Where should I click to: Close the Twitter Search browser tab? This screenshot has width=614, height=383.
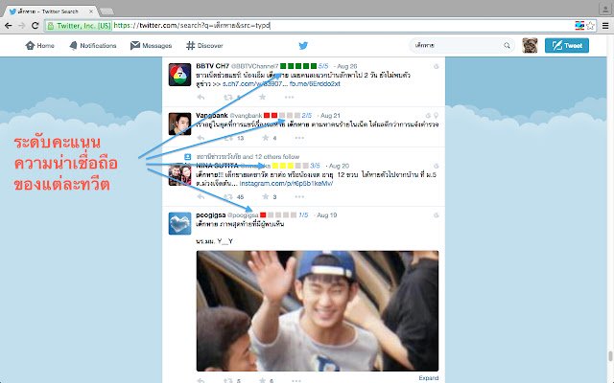[x=91, y=11]
